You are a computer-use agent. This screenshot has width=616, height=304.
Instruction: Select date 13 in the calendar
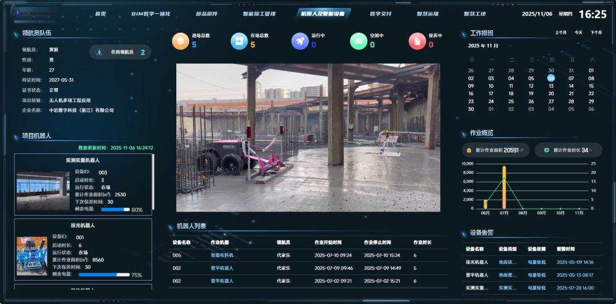pos(551,86)
